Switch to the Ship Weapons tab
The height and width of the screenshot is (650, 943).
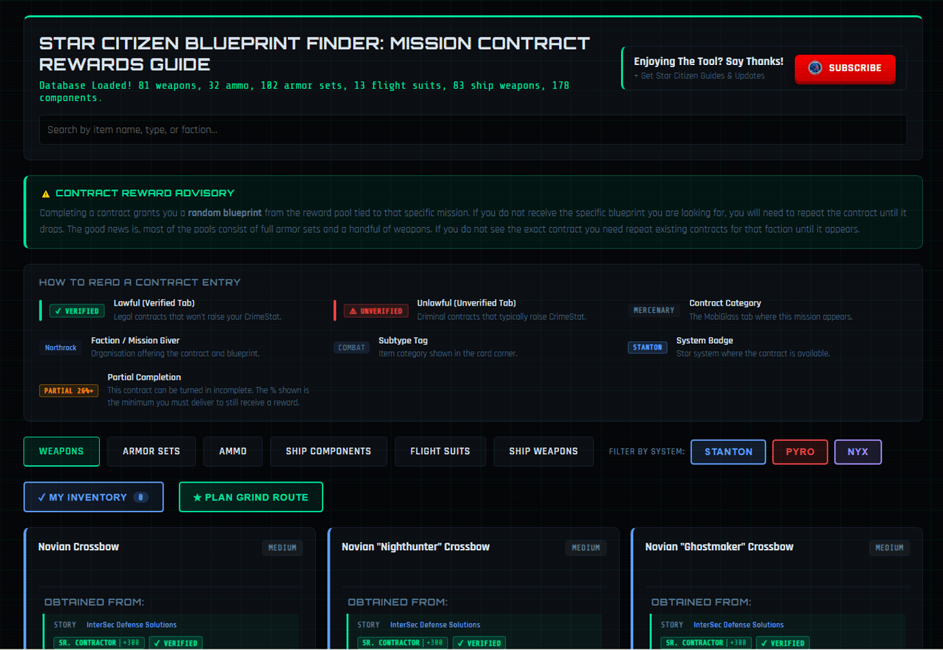pos(543,451)
